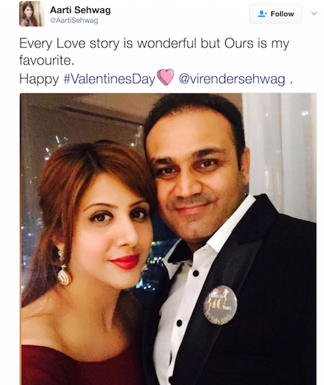Click the black bow tie on the collar
Viewport: 324px width, 385px height.
pyautogui.click(x=180, y=252)
